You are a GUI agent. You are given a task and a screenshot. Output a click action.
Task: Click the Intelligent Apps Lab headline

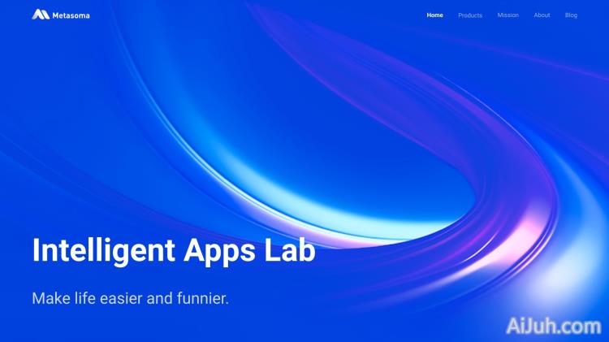point(173,250)
